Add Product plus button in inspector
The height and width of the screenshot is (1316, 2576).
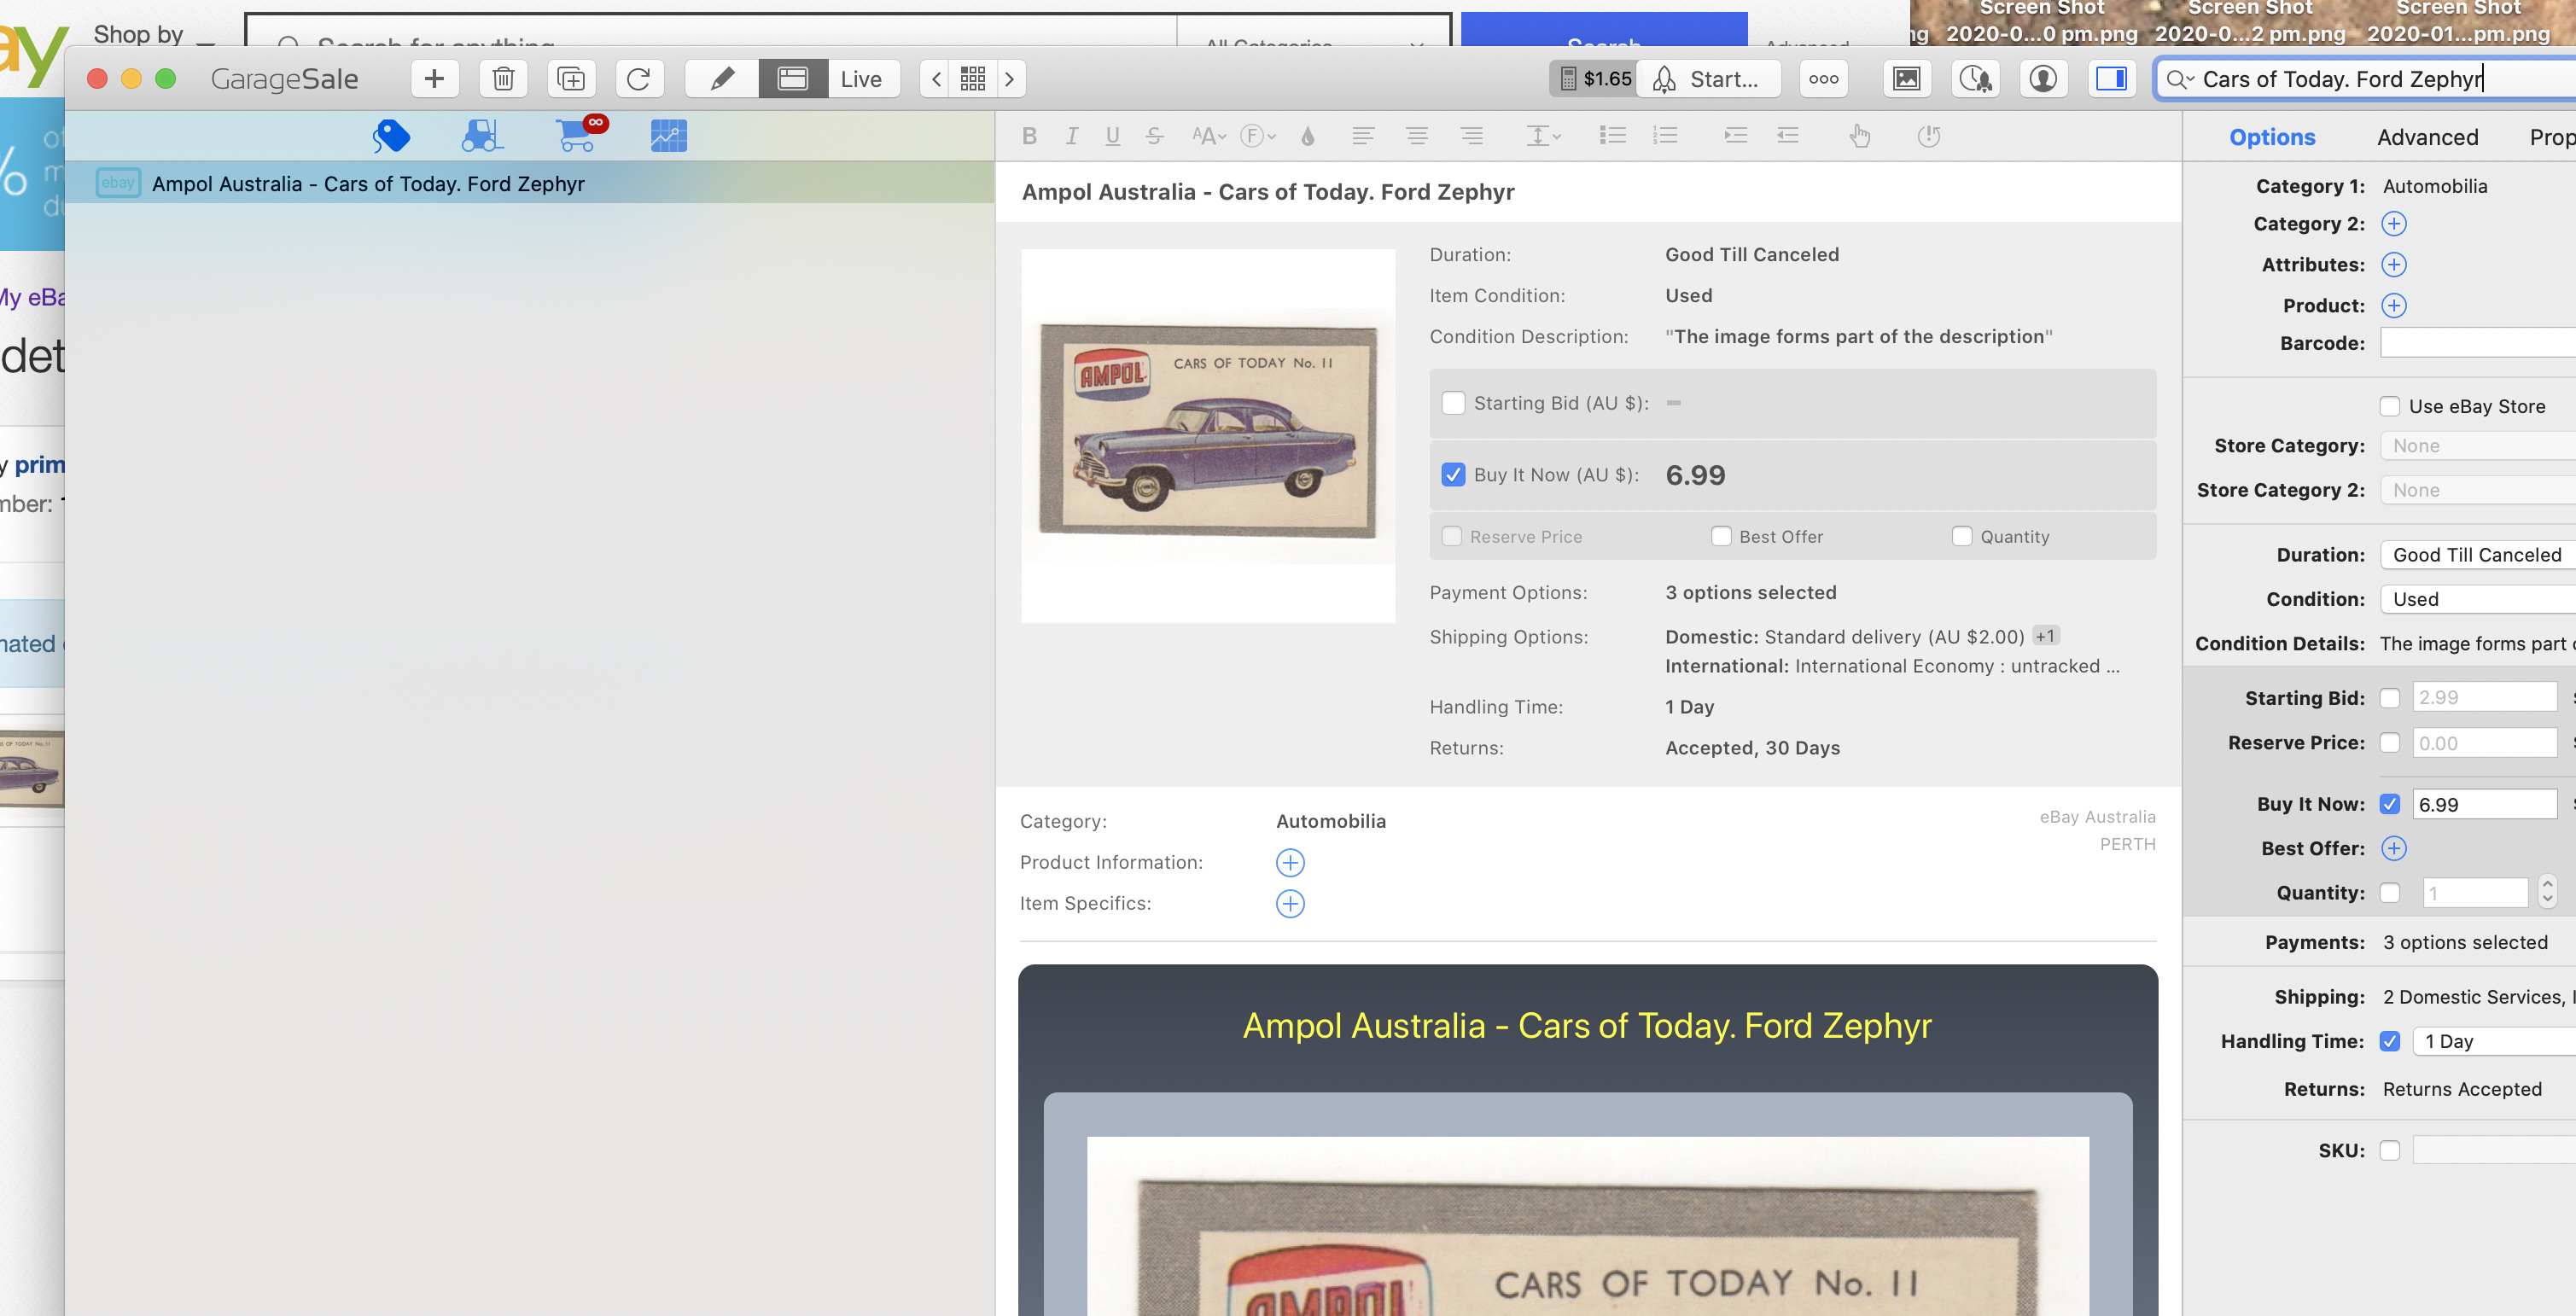point(2394,306)
